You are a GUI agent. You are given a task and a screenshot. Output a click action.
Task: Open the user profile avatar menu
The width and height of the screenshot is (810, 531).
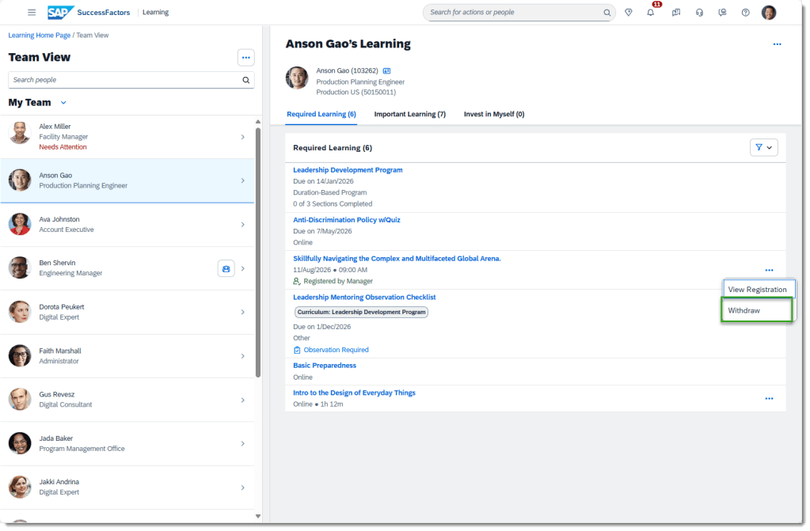click(x=768, y=13)
